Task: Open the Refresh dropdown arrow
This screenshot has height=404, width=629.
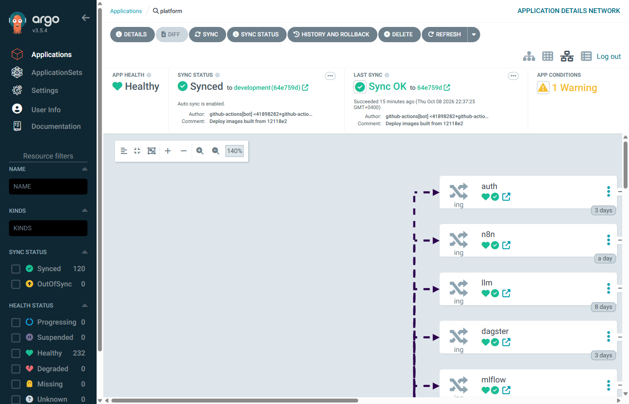Action: click(474, 35)
